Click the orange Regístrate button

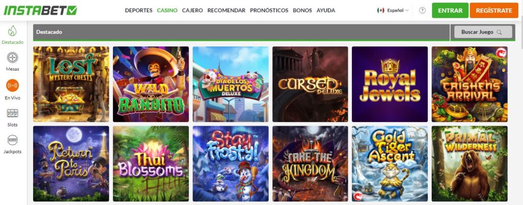click(x=494, y=10)
